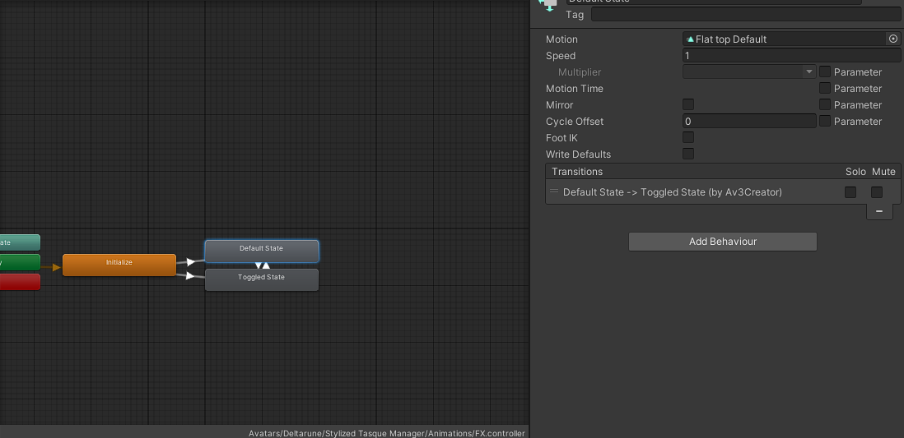The image size is (904, 438).
Task: Enable the Cycle Offset Parameter checkbox
Action: pyautogui.click(x=825, y=121)
